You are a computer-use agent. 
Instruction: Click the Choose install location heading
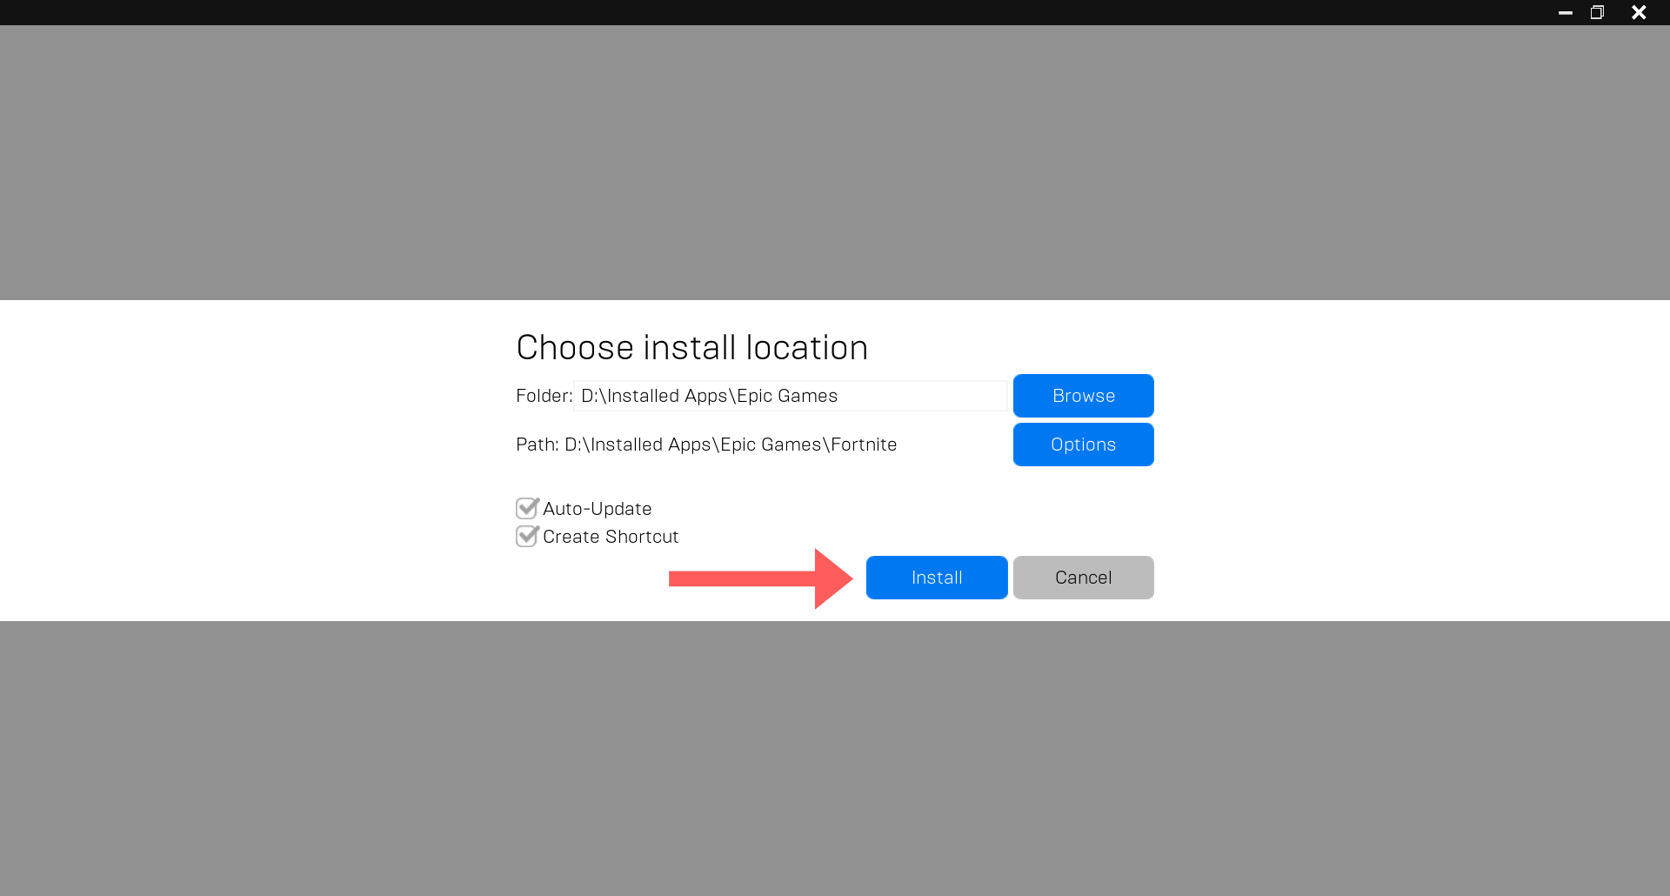691,348
